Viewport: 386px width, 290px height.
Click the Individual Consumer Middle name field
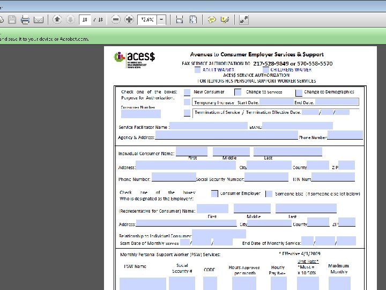pos(231,151)
